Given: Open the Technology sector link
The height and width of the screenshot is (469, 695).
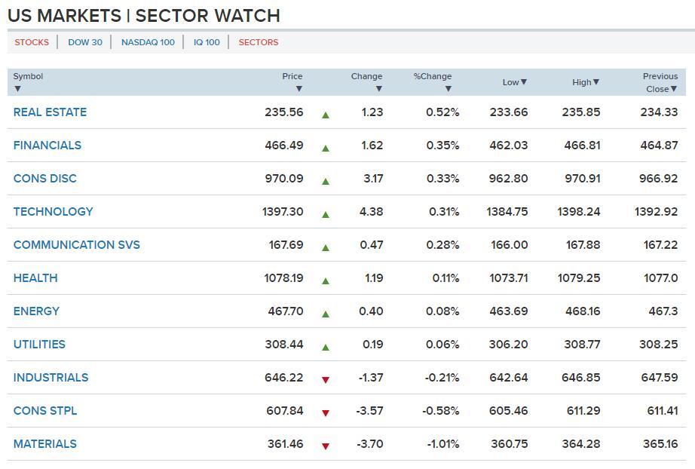Looking at the screenshot, I should (53, 212).
